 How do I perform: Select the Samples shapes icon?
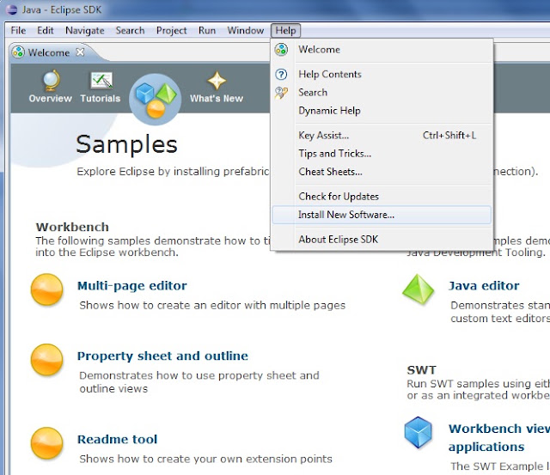click(156, 99)
